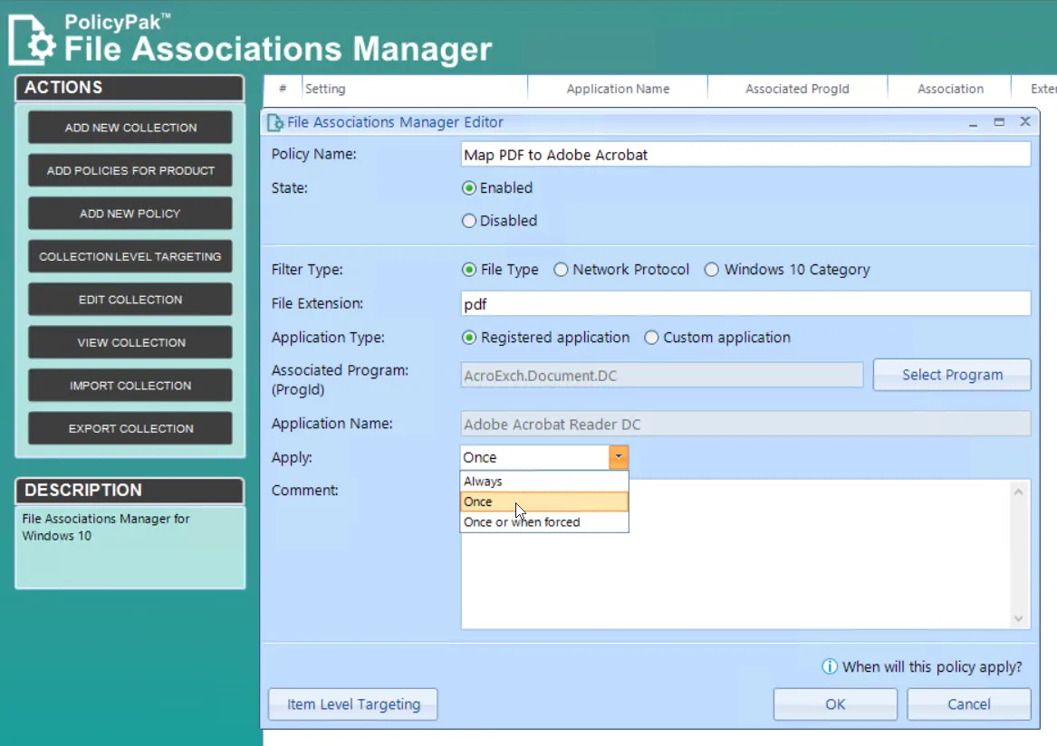The height and width of the screenshot is (746, 1057).
Task: Click the Associated ProgId column header
Action: click(797, 89)
